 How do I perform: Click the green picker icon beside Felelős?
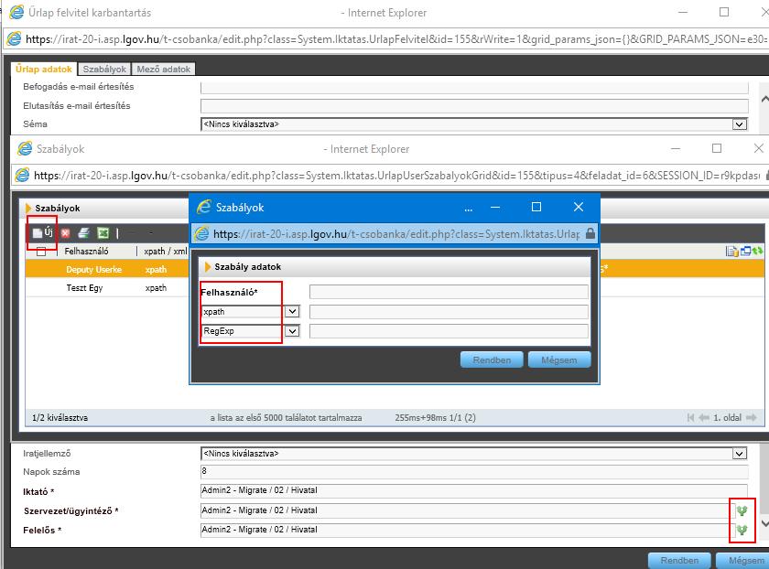(742, 530)
